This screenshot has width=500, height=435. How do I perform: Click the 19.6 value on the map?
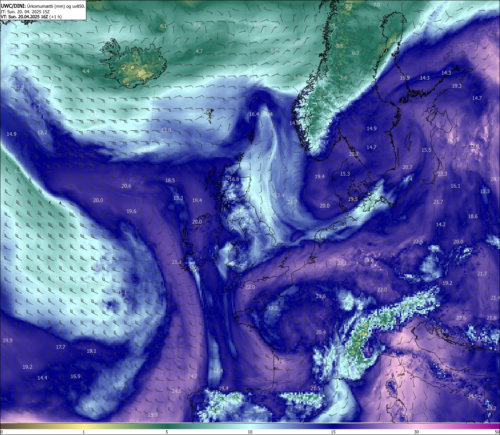click(x=131, y=211)
